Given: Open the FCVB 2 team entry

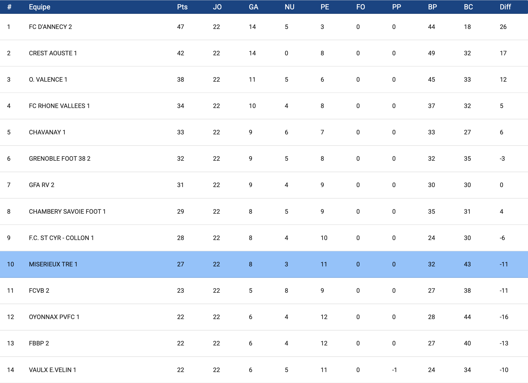Looking at the screenshot, I should [39, 291].
